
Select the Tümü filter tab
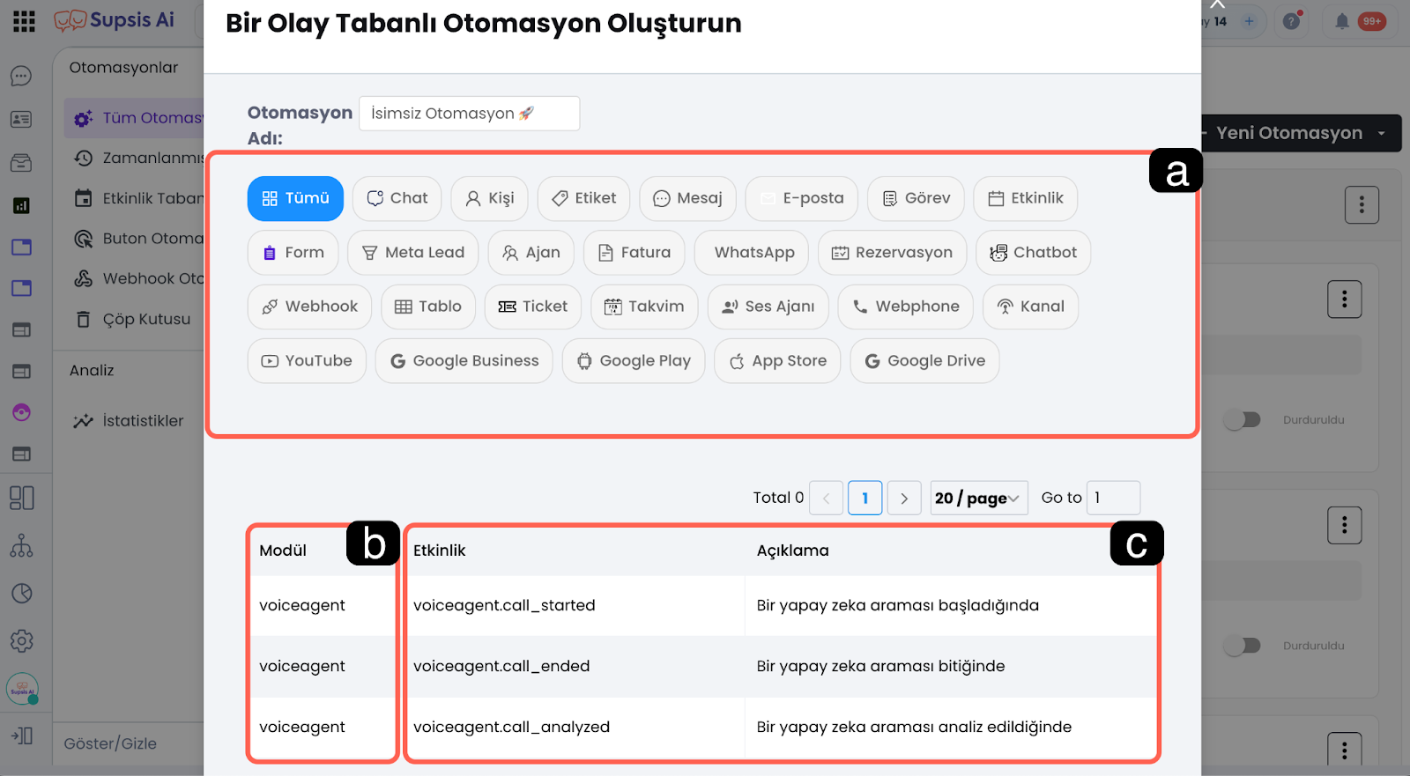pos(295,198)
